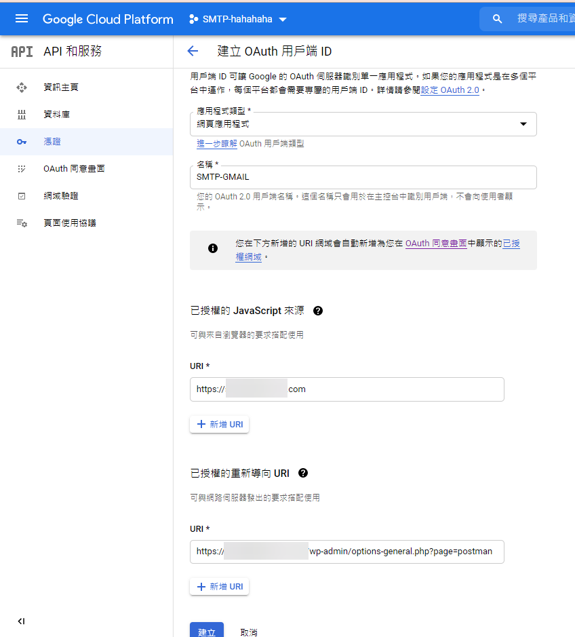Open 網域驗證 sidebar item
This screenshot has height=637, width=575.
(87, 196)
